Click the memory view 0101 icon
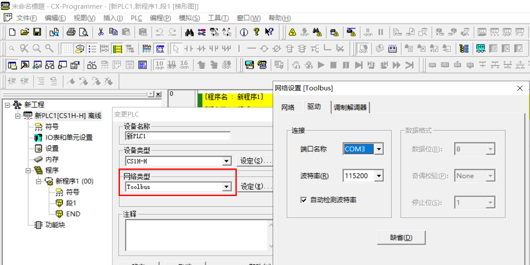The width and height of the screenshot is (530, 265). tap(143, 65)
